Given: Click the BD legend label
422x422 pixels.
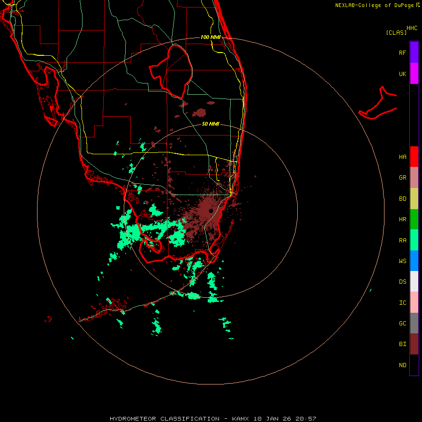Looking at the screenshot, I should coord(402,199).
